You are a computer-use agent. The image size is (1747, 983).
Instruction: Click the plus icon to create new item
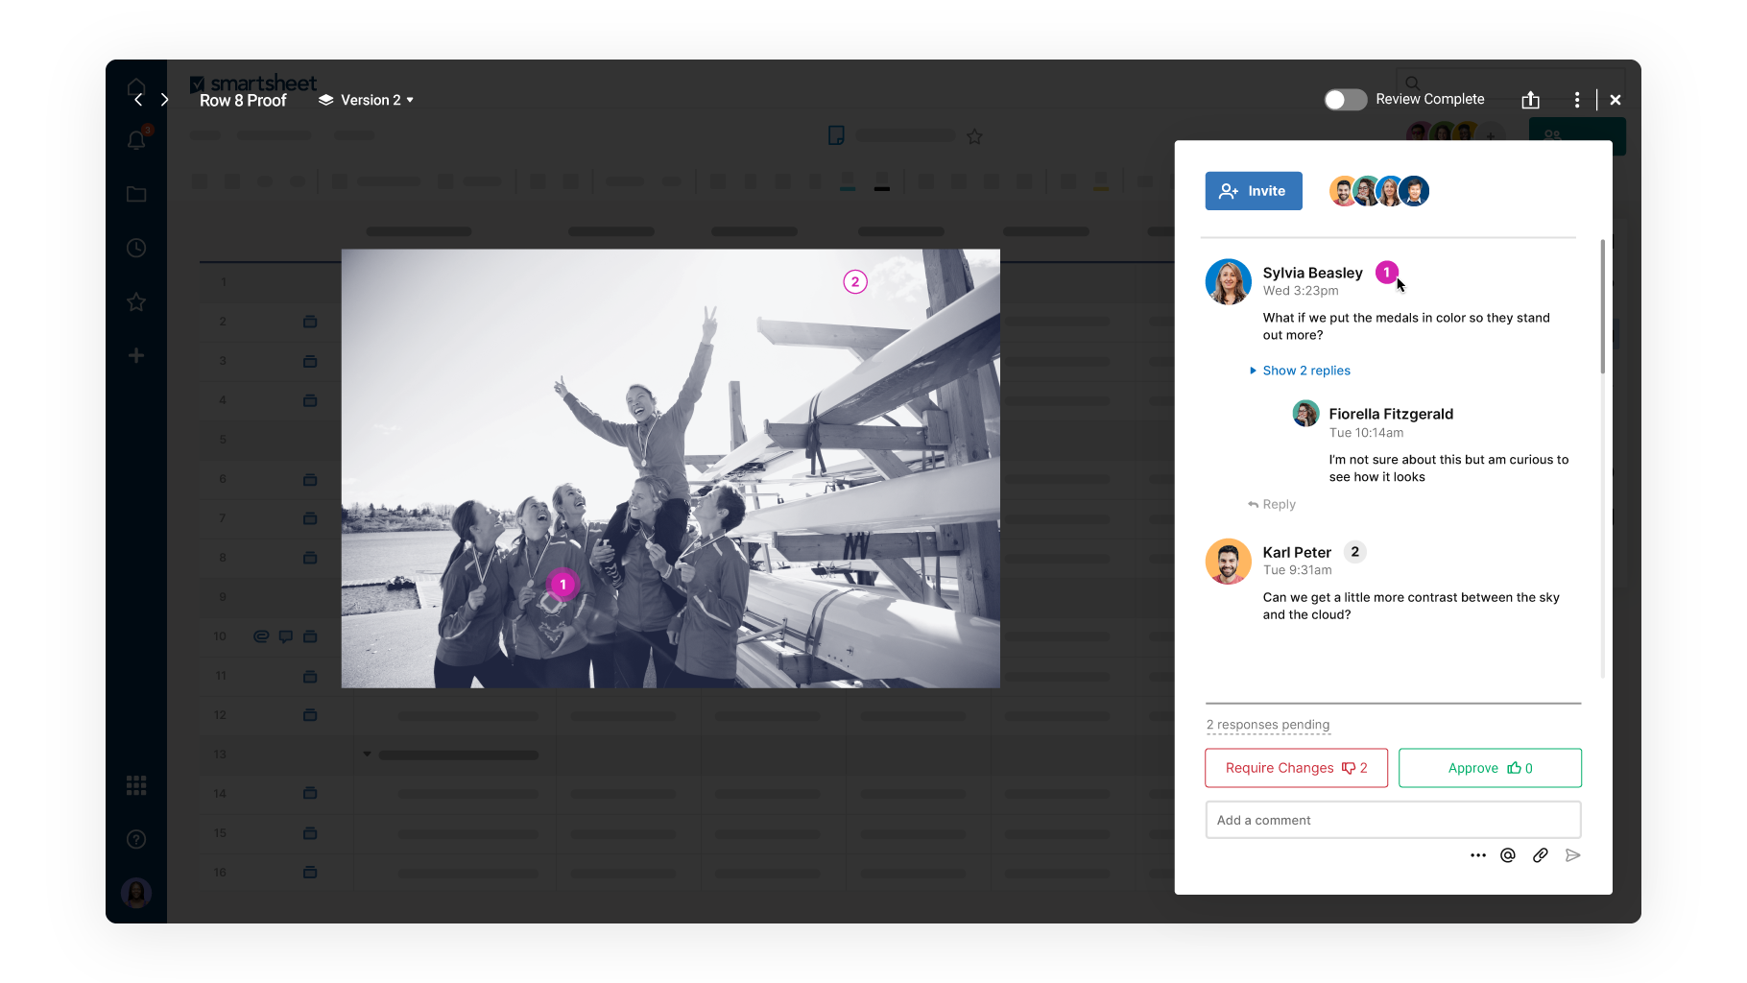click(136, 355)
